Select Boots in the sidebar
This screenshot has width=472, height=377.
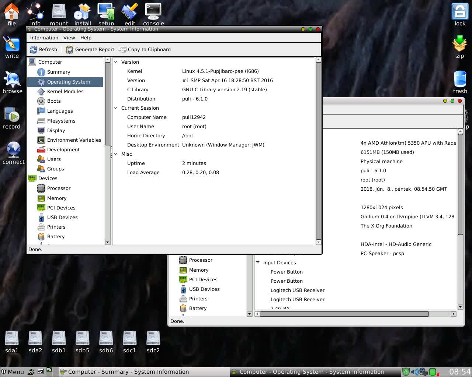pos(54,101)
